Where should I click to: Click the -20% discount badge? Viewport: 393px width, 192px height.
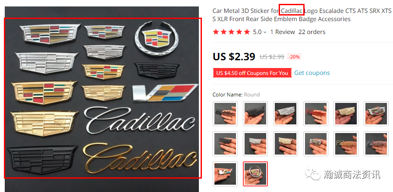[294, 57]
